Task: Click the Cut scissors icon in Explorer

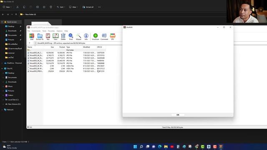Action: [18, 7]
